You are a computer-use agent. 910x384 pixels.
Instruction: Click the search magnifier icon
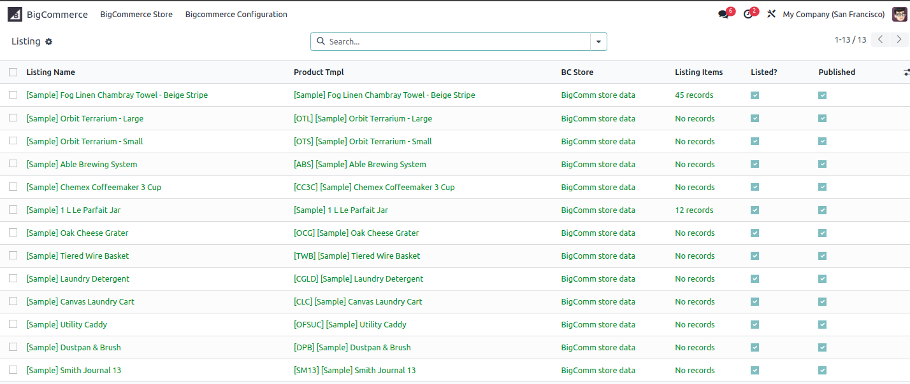[x=321, y=41]
